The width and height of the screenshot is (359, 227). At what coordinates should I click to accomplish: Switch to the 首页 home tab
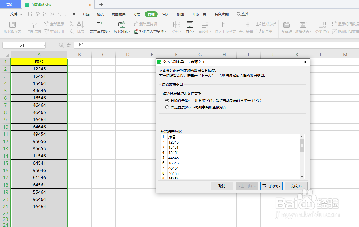(10, 5)
